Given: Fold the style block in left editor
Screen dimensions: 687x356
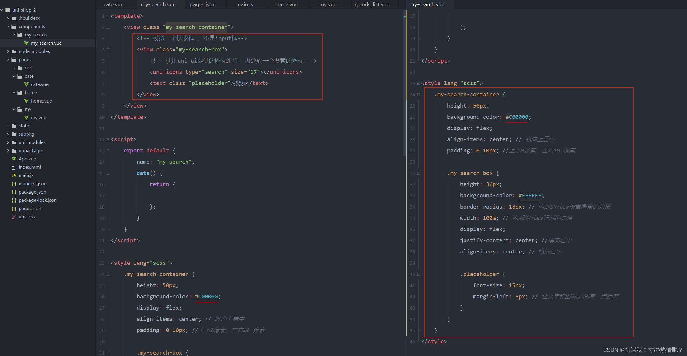Looking at the screenshot, I should coord(108,263).
